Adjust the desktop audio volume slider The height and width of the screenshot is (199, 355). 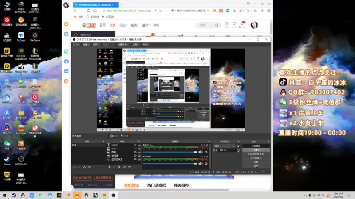[x=170, y=164]
